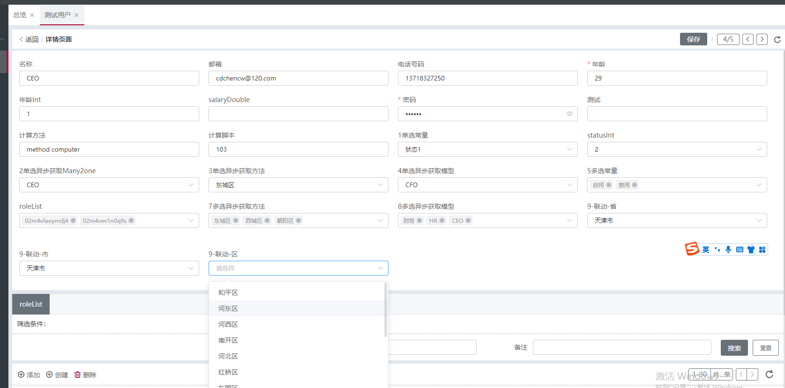Viewport: 785px width, 388px height.
Task: Click the refresh icon beside record pager
Action: pos(777,39)
